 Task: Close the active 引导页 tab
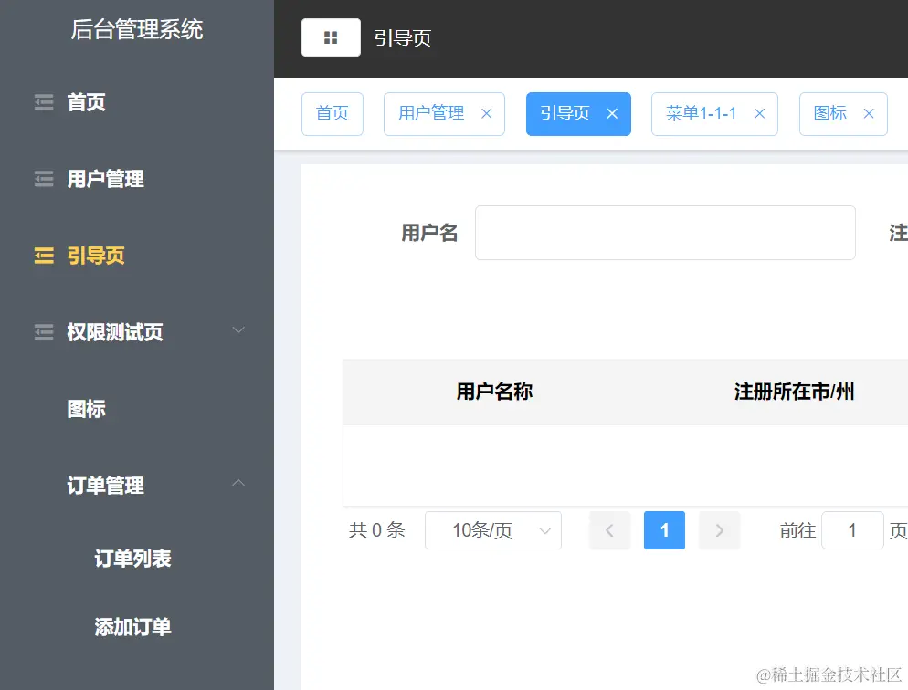click(612, 114)
